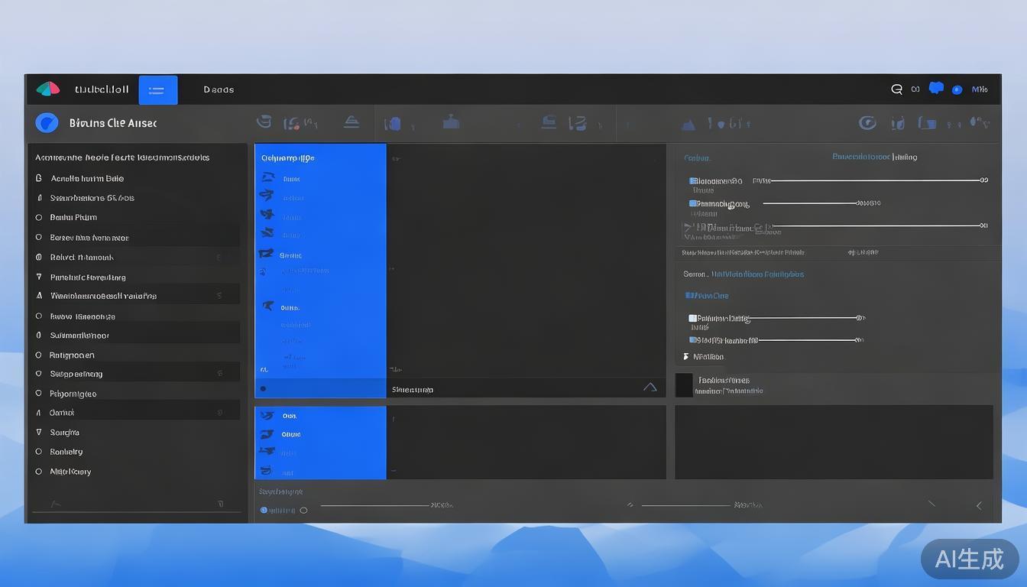Open the blue chat bubble icon in header

(x=935, y=89)
